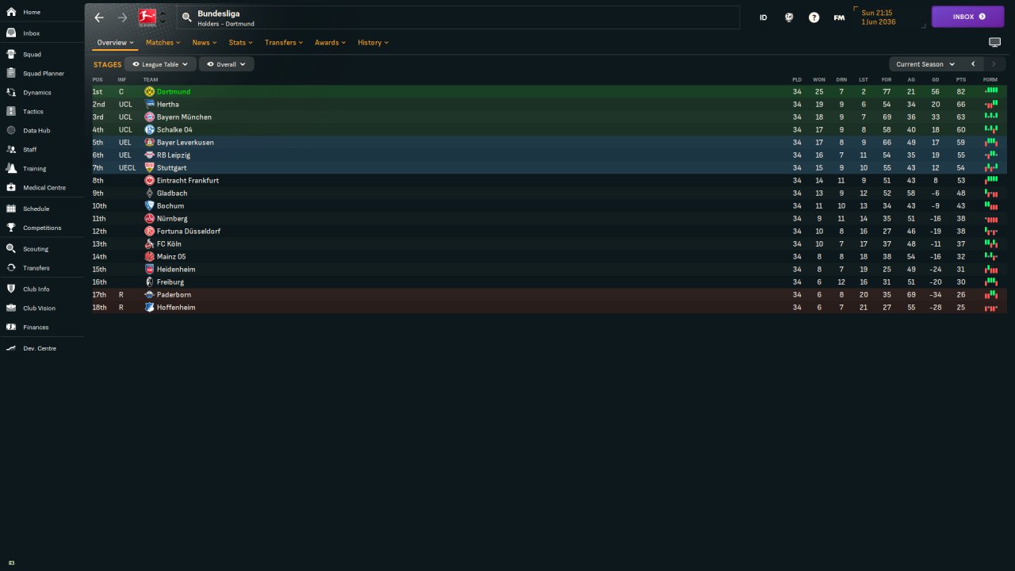This screenshot has height=571, width=1015.
Task: Open the League Table stage dropdown
Action: tap(160, 64)
